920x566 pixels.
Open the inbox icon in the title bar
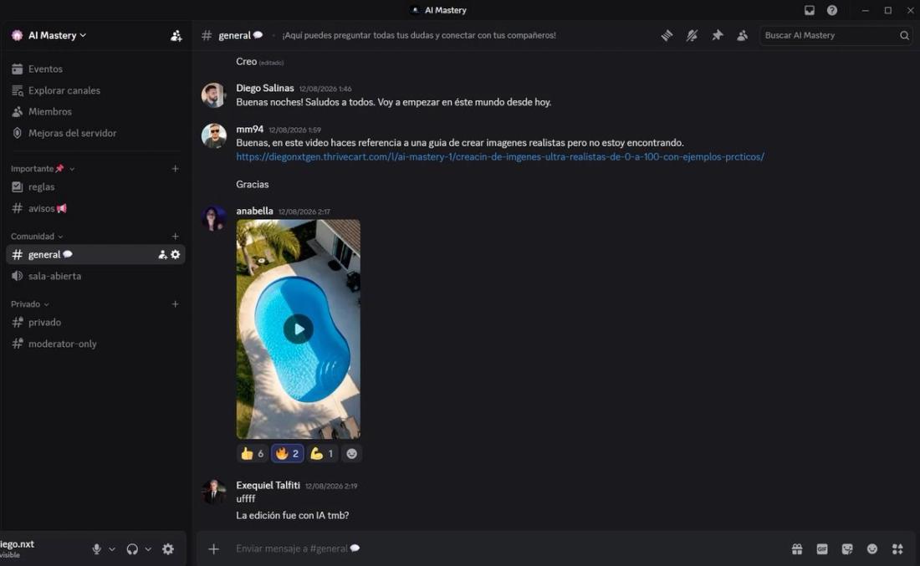click(x=809, y=10)
